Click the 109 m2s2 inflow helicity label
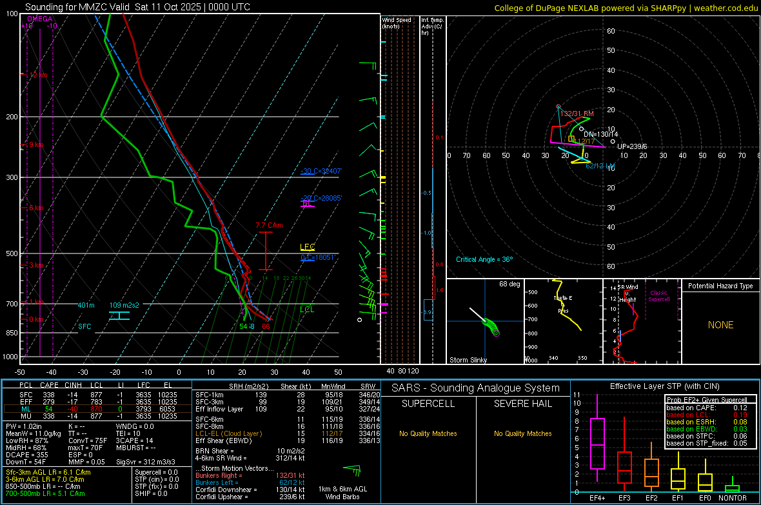This screenshot has width=761, height=505. (x=124, y=305)
